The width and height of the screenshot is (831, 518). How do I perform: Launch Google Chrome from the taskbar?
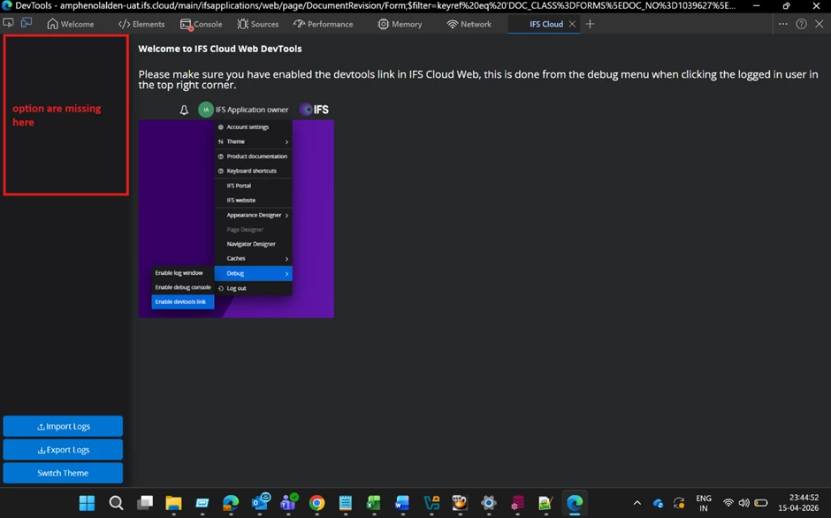(316, 503)
